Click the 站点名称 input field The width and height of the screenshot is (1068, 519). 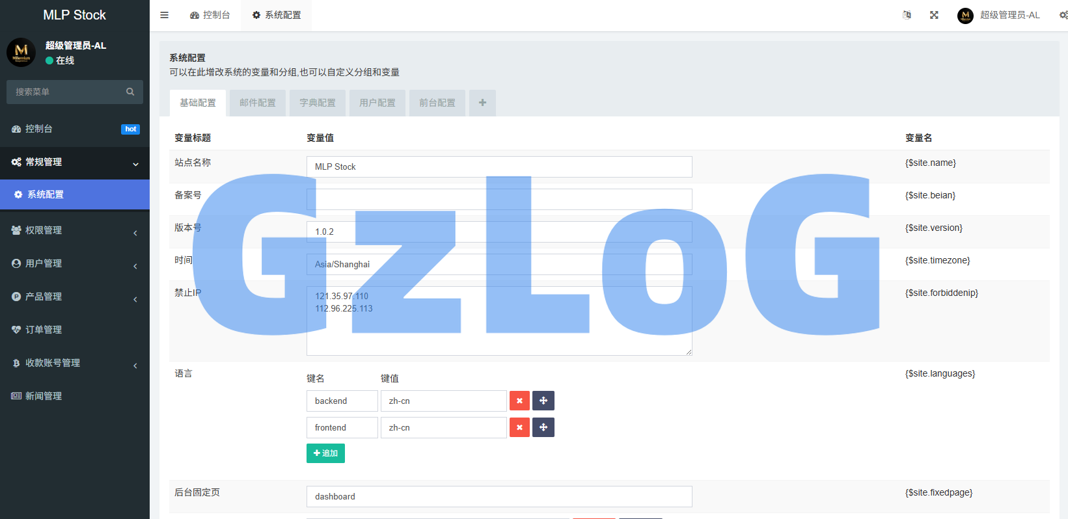499,166
